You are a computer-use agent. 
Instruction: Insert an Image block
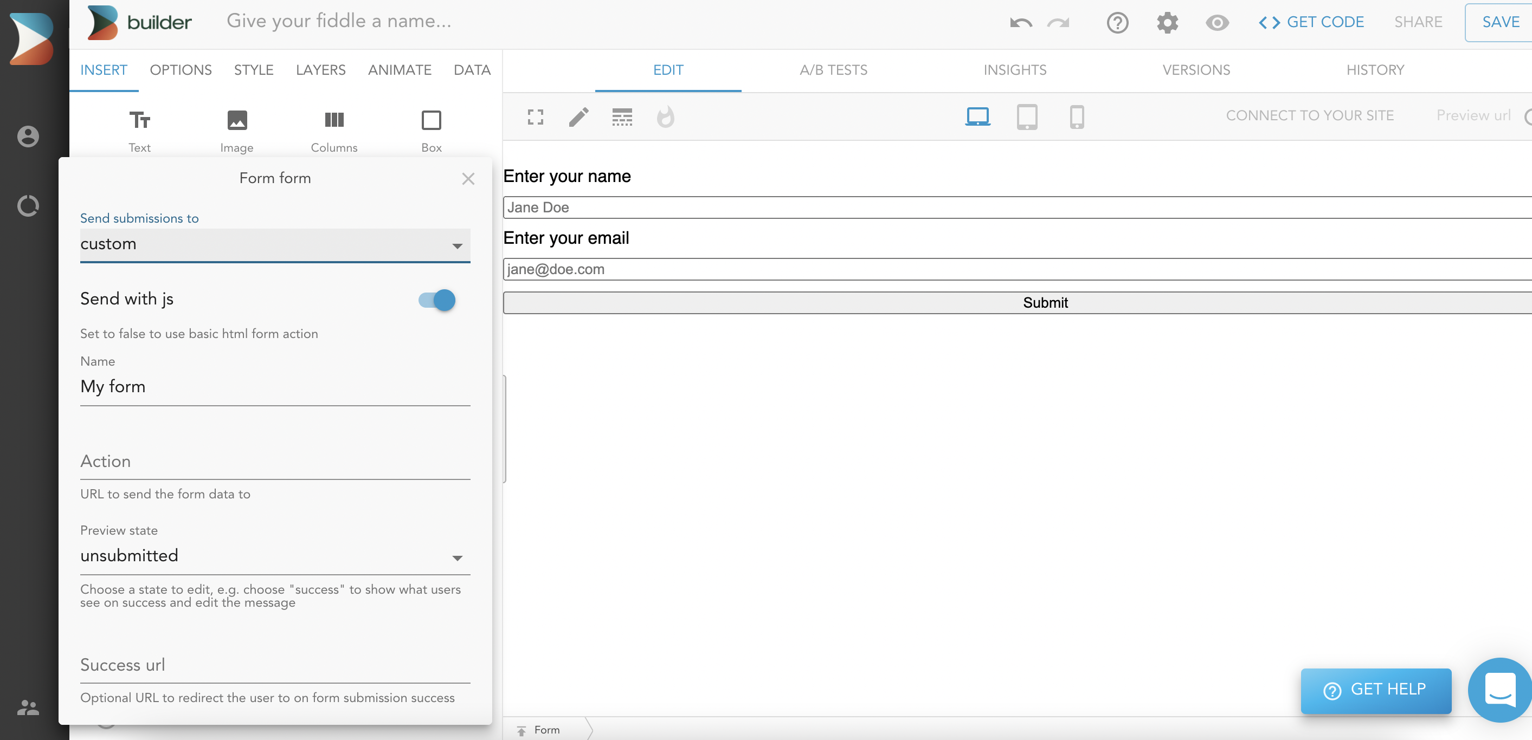[237, 130]
